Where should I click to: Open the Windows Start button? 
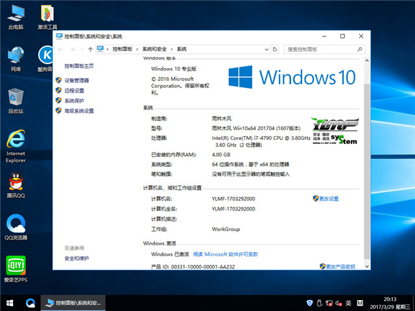pos(10,303)
